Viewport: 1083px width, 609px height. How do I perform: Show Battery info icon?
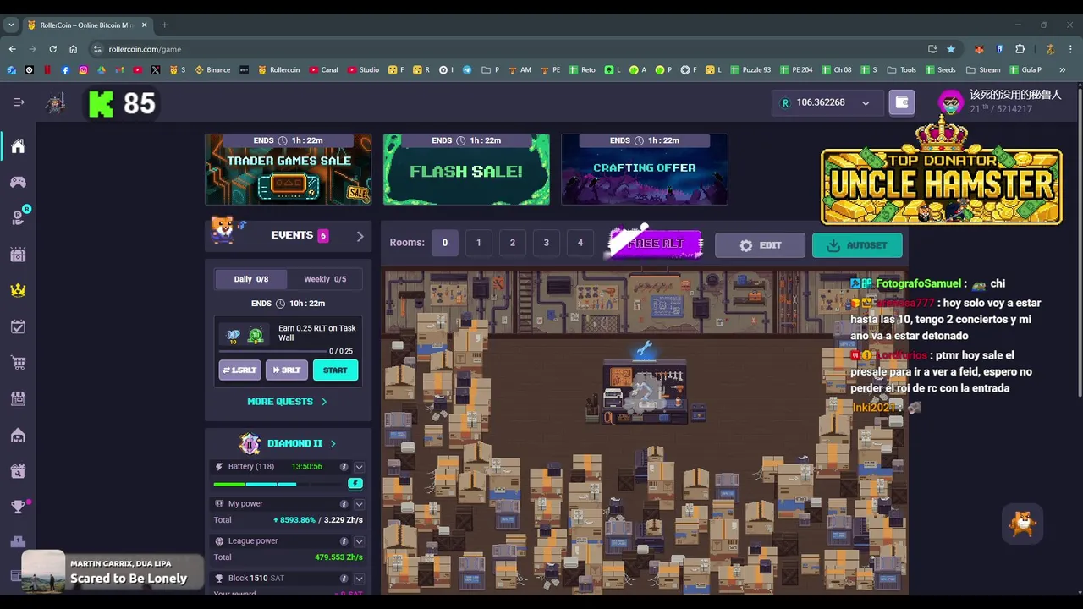344,467
